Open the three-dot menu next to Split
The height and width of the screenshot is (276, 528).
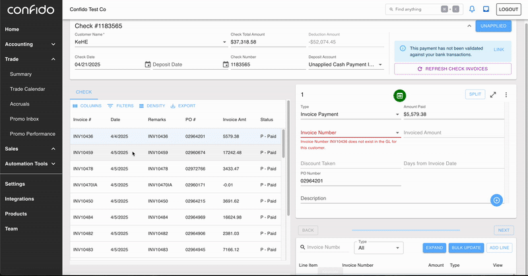tap(506, 95)
